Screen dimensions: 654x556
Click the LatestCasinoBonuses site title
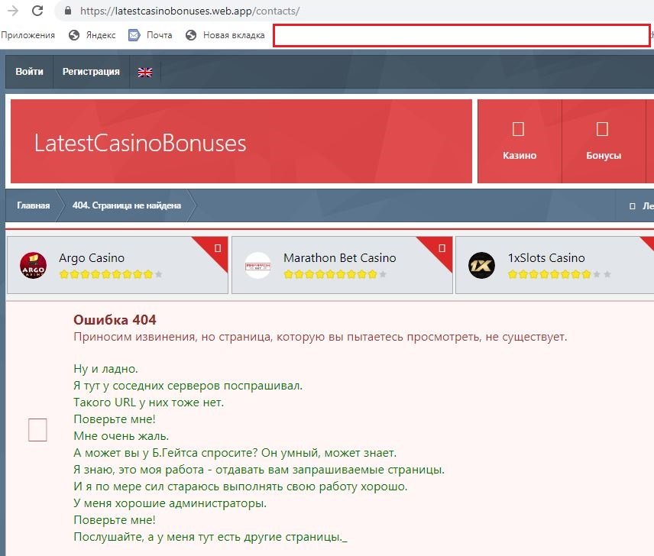click(x=141, y=143)
